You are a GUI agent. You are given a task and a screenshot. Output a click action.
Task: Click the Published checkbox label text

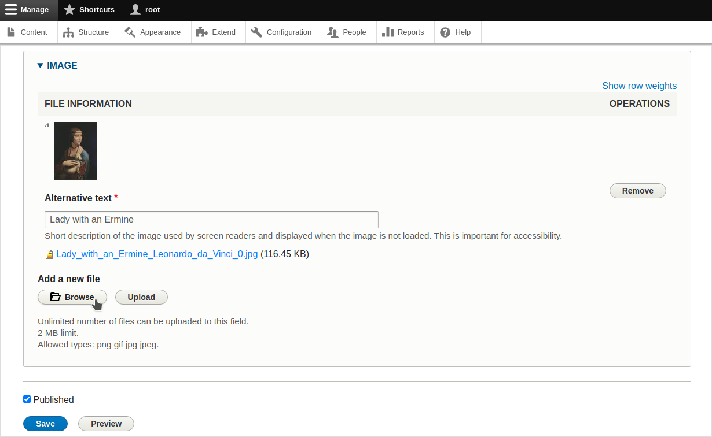pyautogui.click(x=54, y=399)
